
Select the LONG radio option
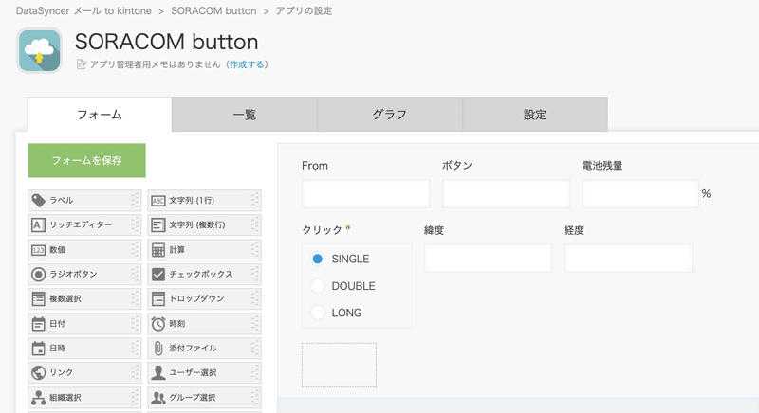coord(318,313)
